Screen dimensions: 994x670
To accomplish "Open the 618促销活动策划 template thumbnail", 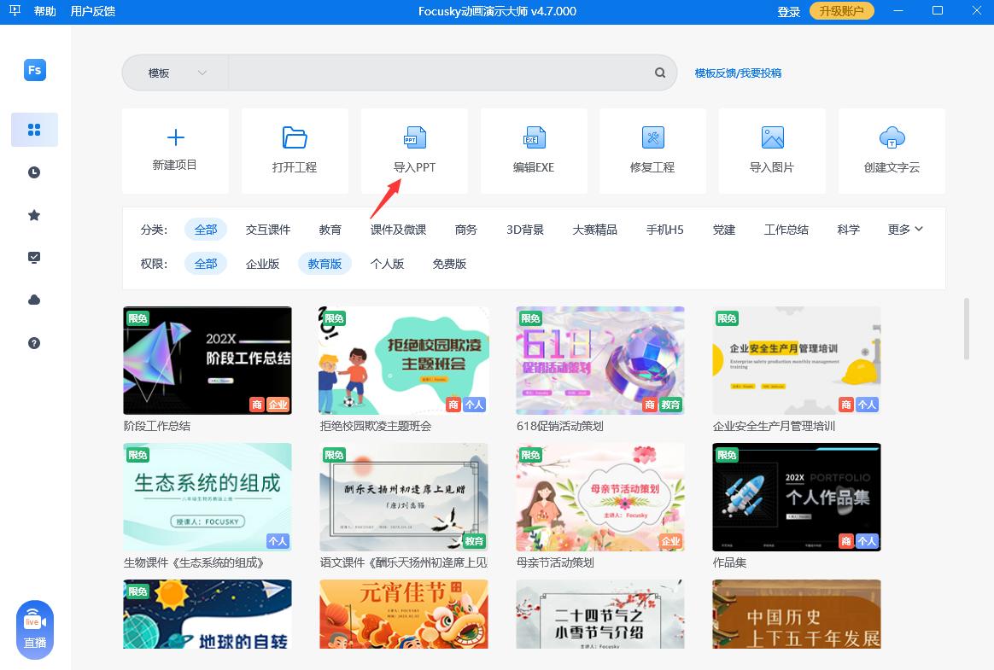I will click(x=599, y=360).
